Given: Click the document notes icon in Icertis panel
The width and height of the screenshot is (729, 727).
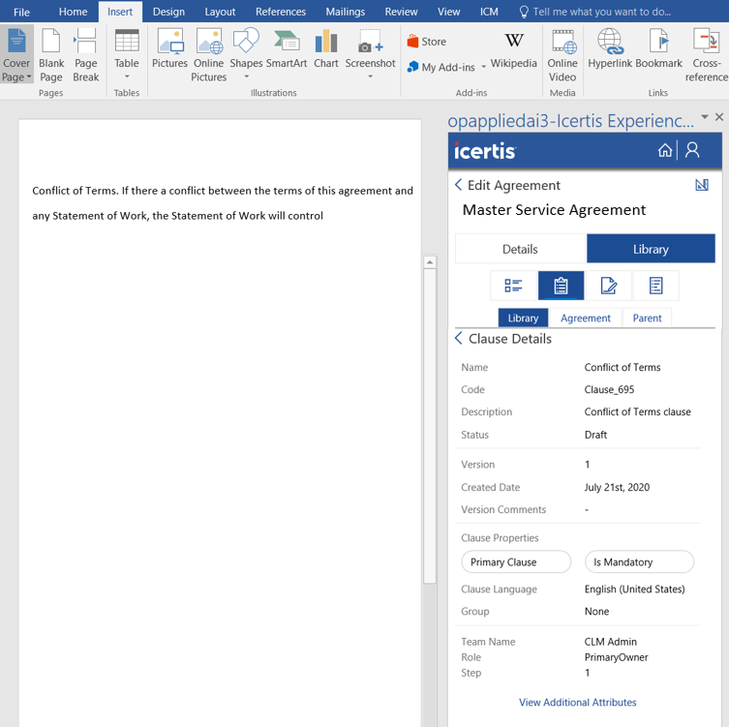Looking at the screenshot, I should coord(655,286).
